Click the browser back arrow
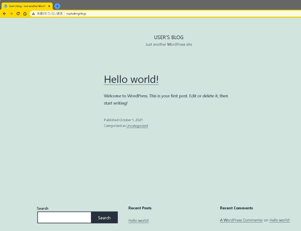Viewport: 301px width, 231px height. click(x=4, y=13)
